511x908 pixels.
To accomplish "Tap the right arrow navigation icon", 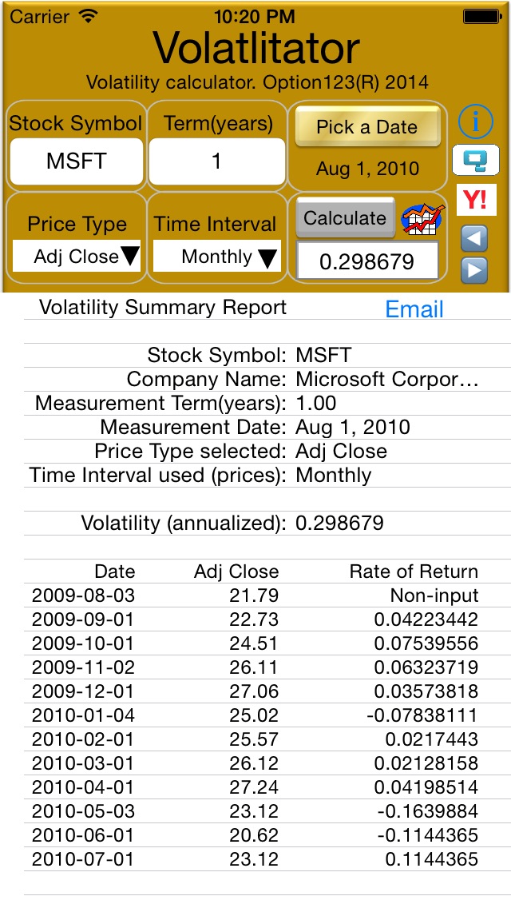I will [475, 270].
